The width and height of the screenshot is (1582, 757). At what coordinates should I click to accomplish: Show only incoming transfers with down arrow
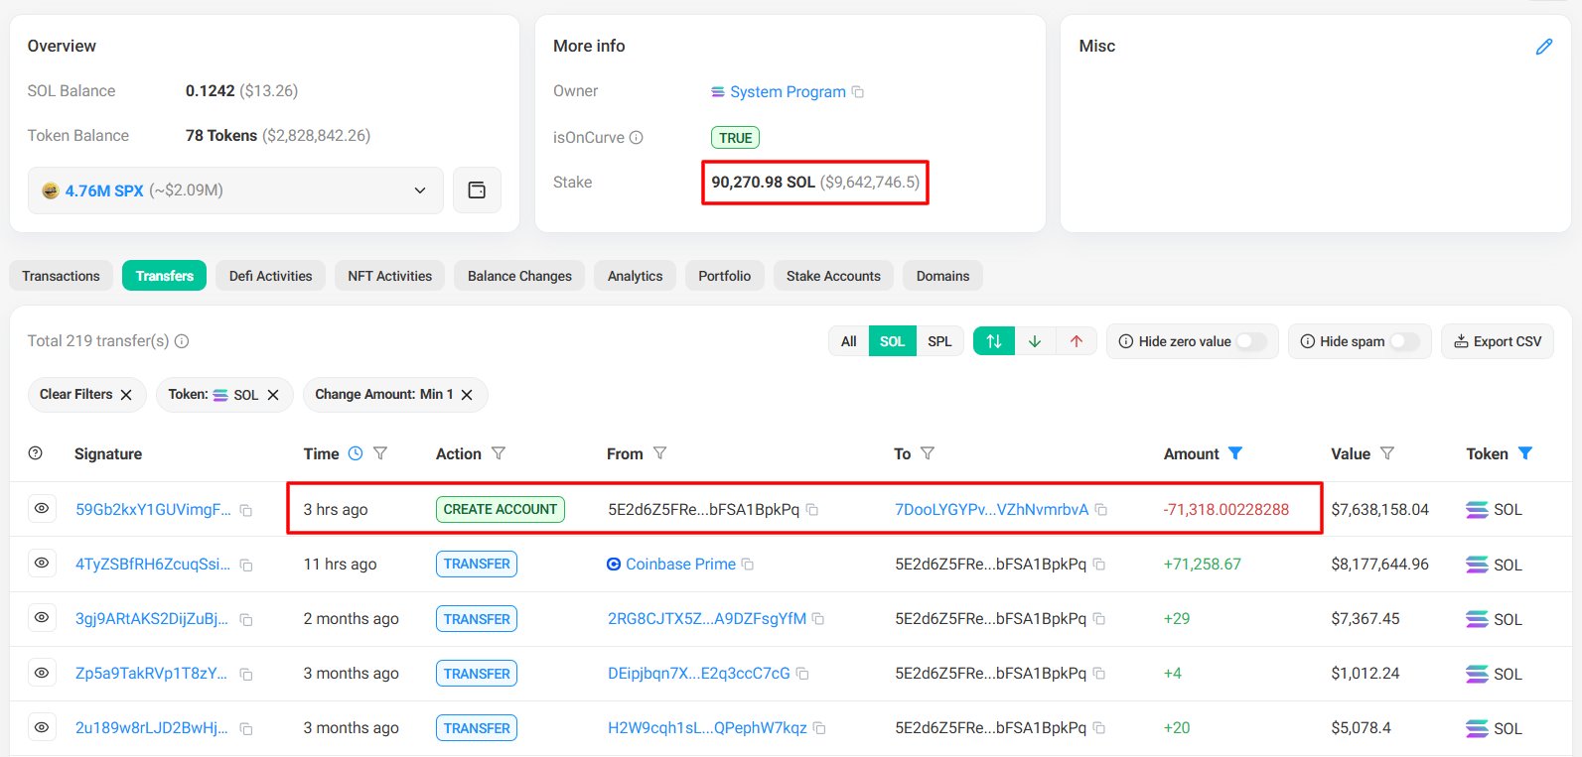tap(1035, 341)
